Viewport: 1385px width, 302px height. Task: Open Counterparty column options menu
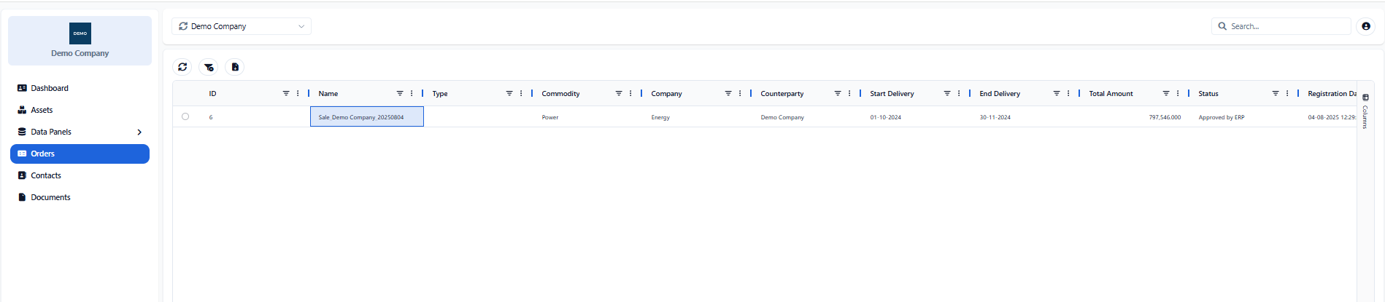tap(849, 93)
